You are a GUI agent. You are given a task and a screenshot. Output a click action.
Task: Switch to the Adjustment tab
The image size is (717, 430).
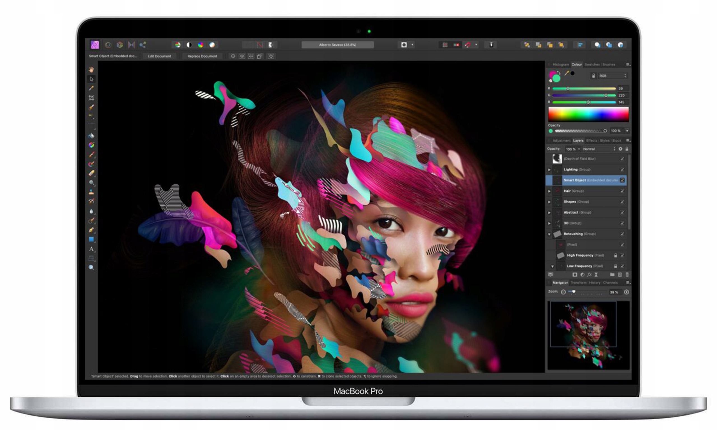561,140
